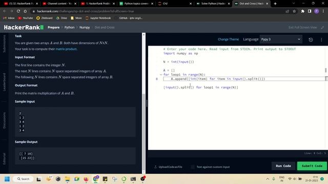Open the Windows Start menu

(x=7, y=179)
